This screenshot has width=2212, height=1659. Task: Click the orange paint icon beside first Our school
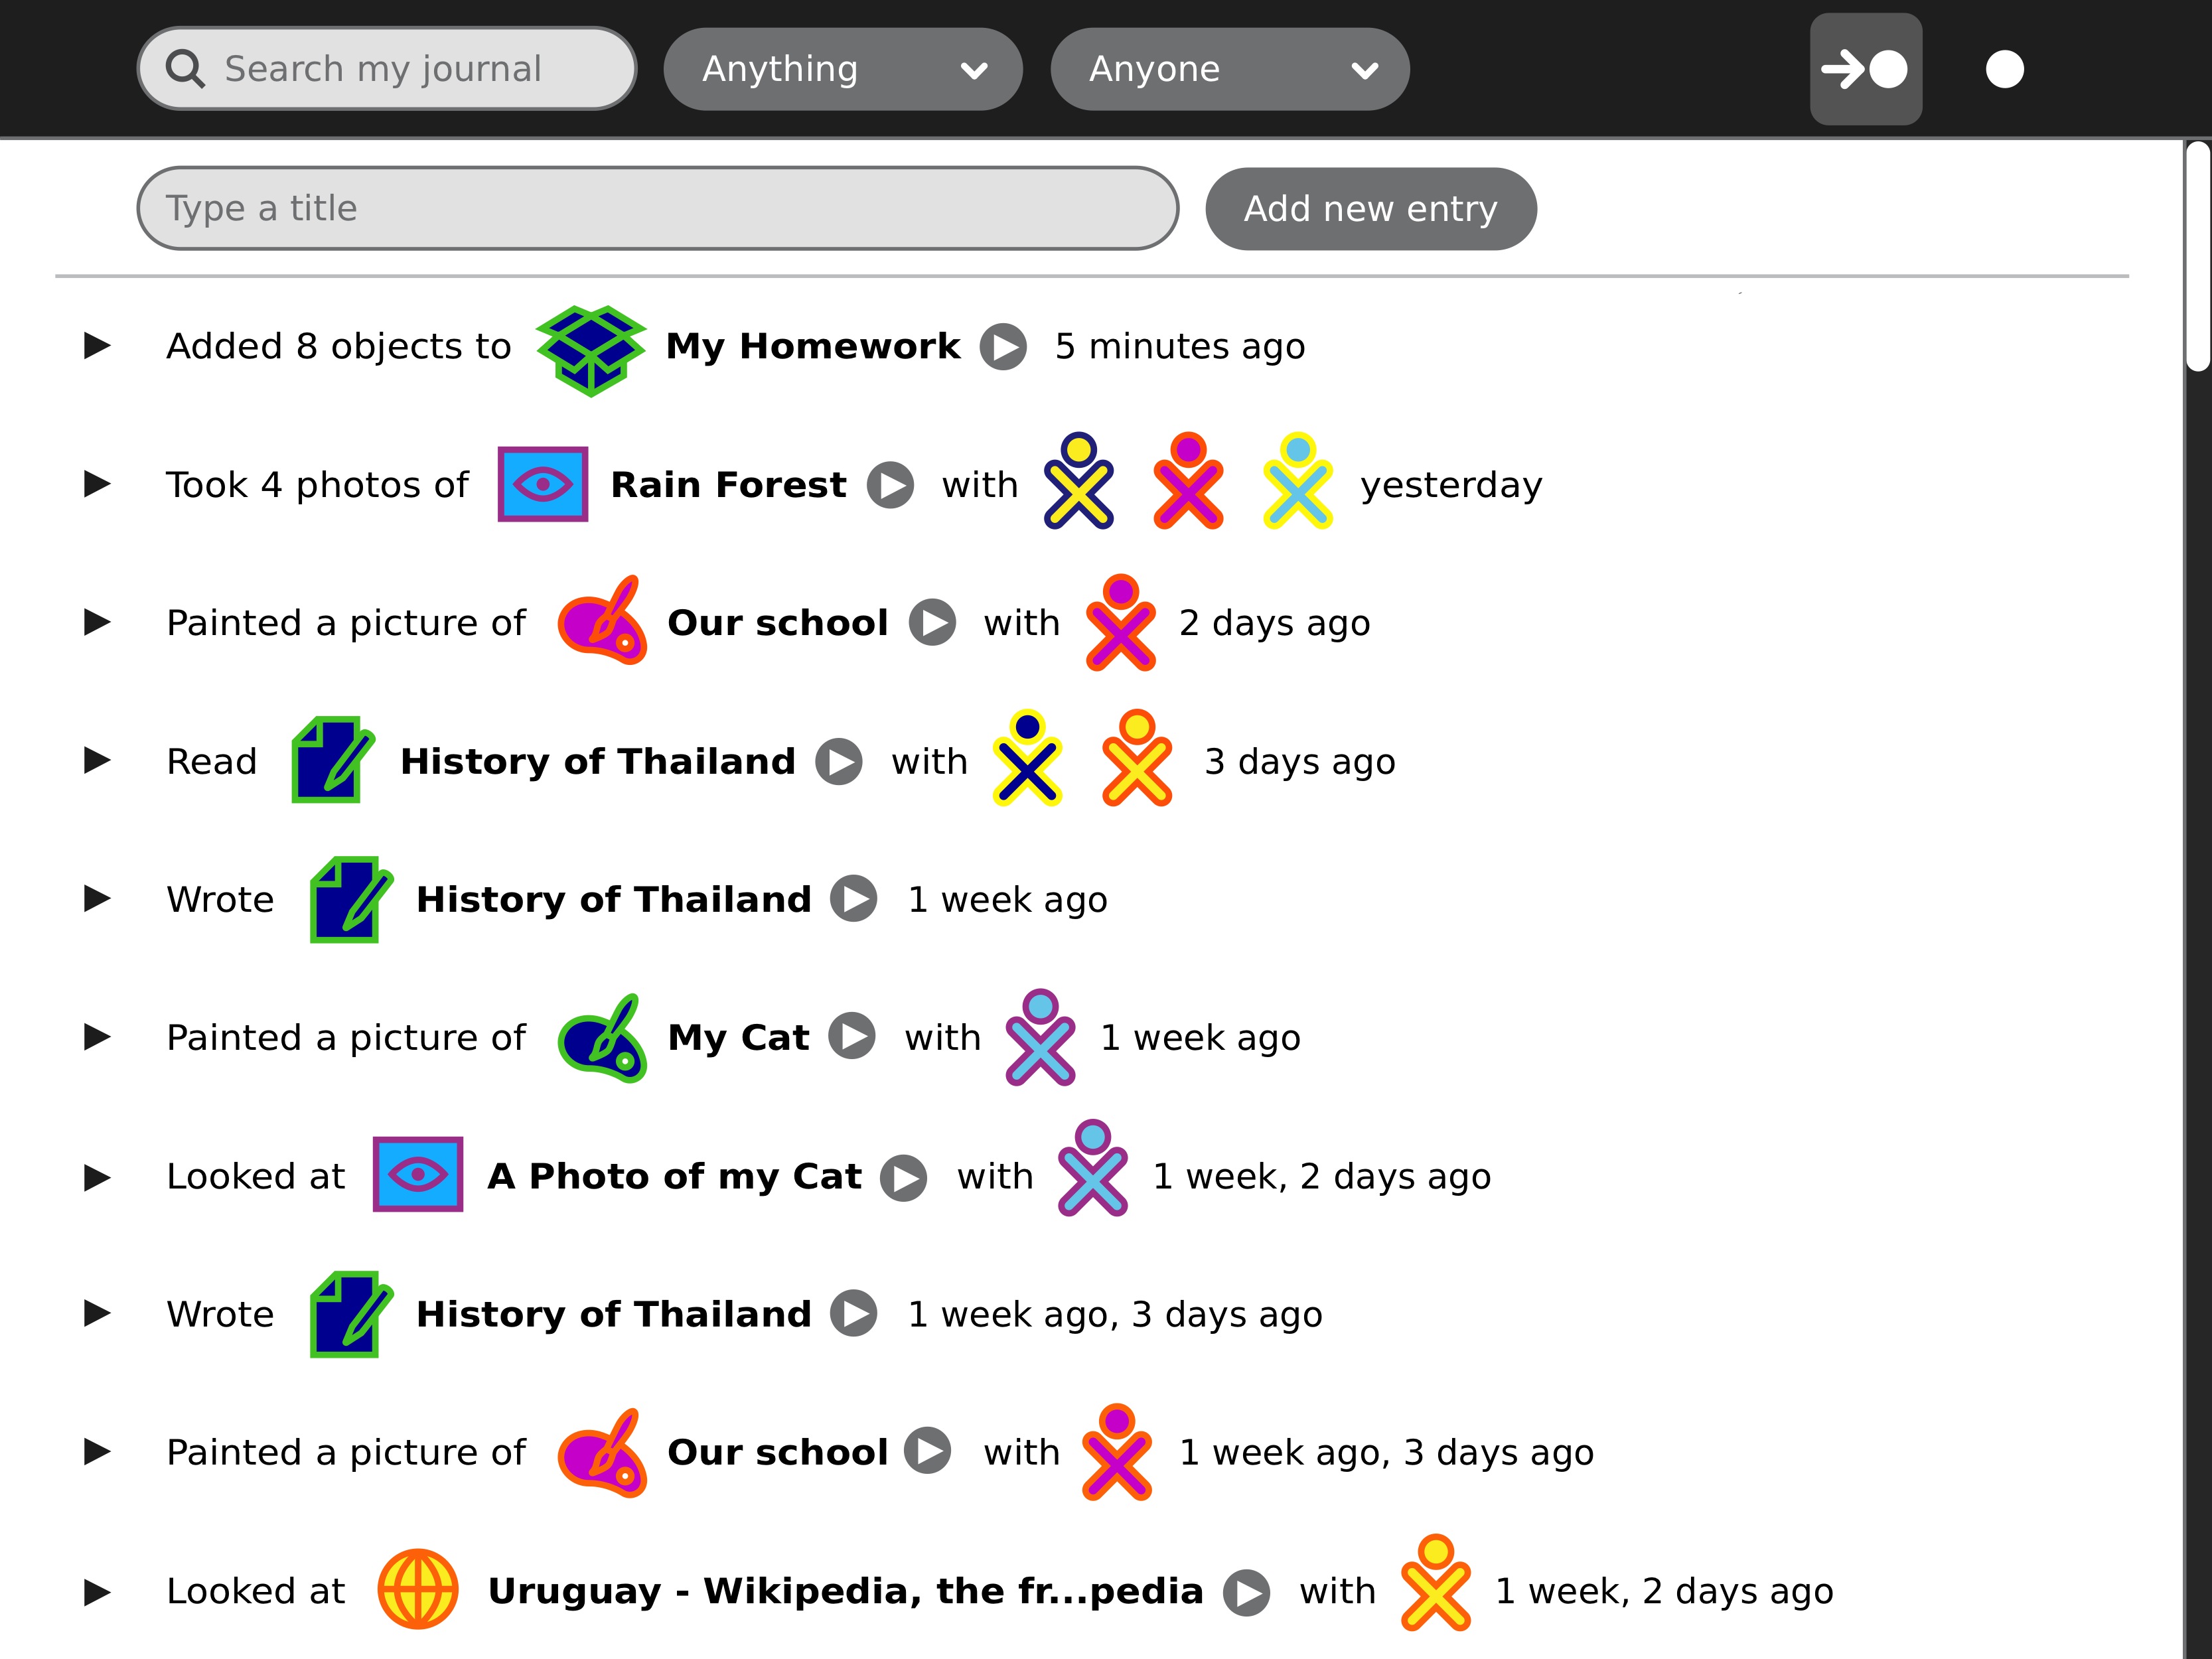coord(601,621)
